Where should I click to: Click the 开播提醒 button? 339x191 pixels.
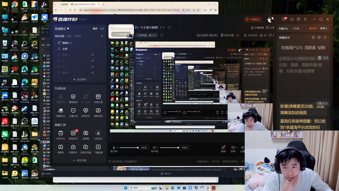coord(257,28)
